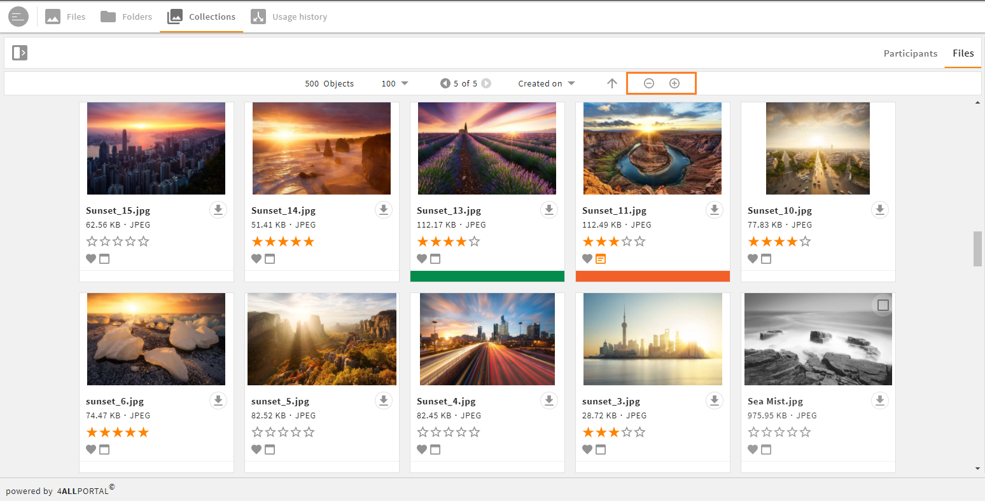Zoom in thumbnails with plus icon
Image resolution: width=985 pixels, height=501 pixels.
pos(674,83)
